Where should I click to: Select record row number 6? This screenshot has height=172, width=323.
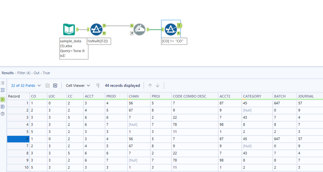tap(18, 139)
